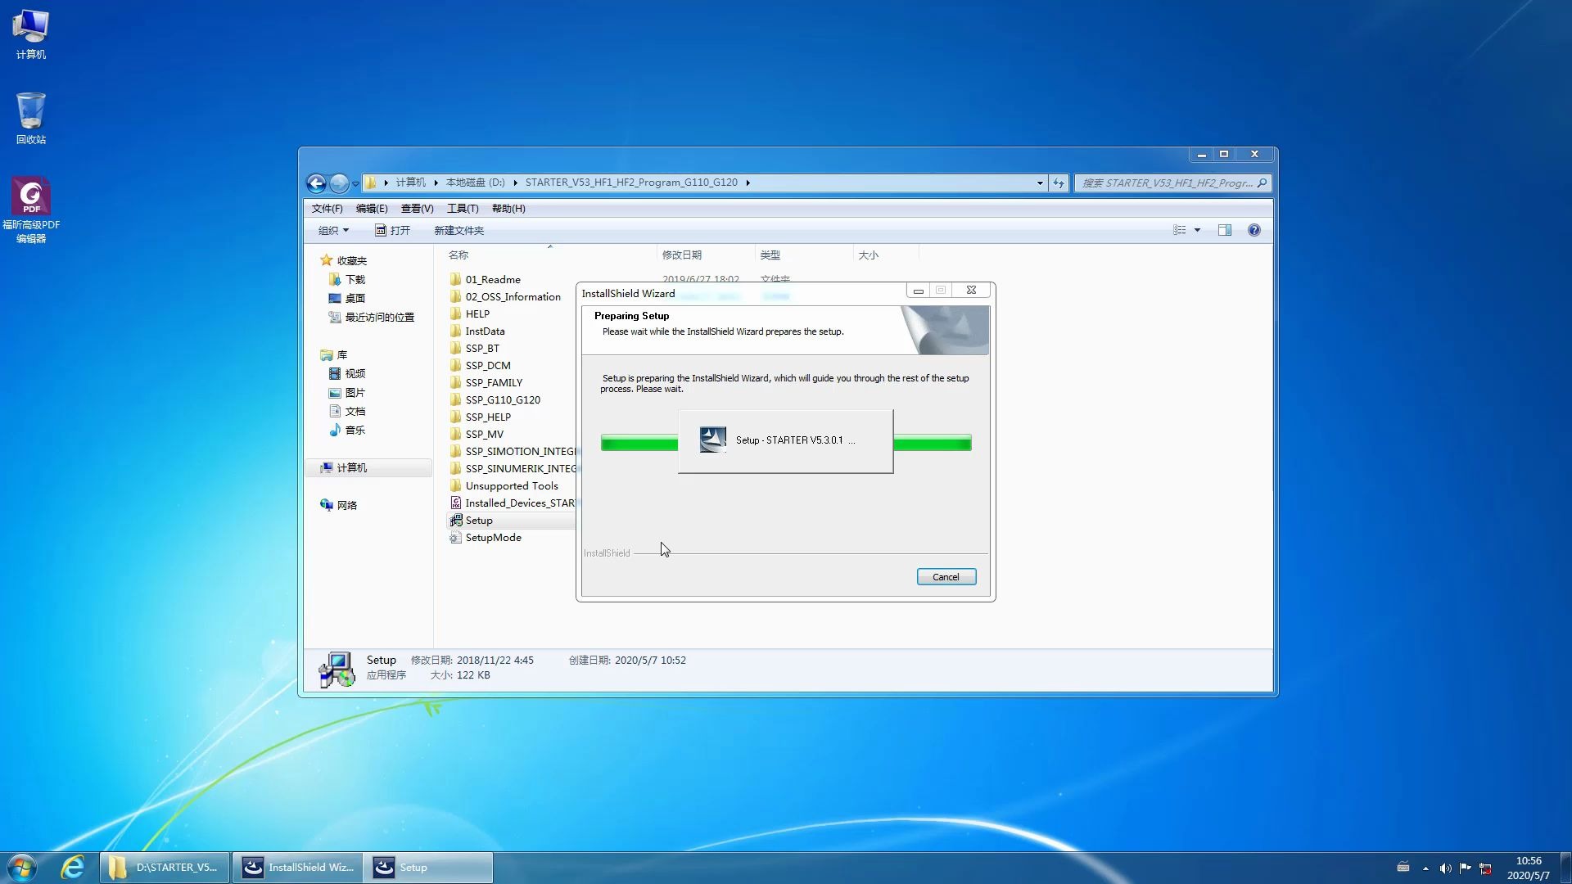Image resolution: width=1572 pixels, height=884 pixels.
Task: Open the 组织 dropdown menu
Action: tap(333, 230)
